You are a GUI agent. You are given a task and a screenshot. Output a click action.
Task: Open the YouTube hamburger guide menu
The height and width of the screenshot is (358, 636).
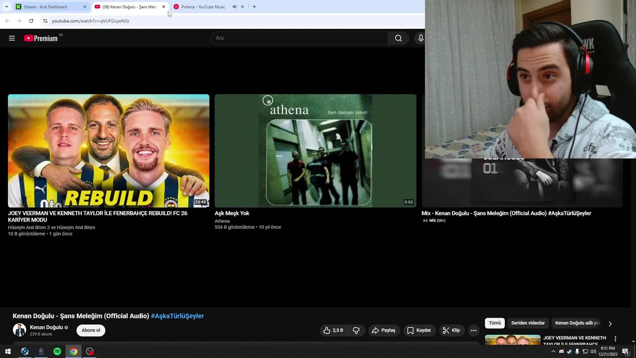[12, 38]
